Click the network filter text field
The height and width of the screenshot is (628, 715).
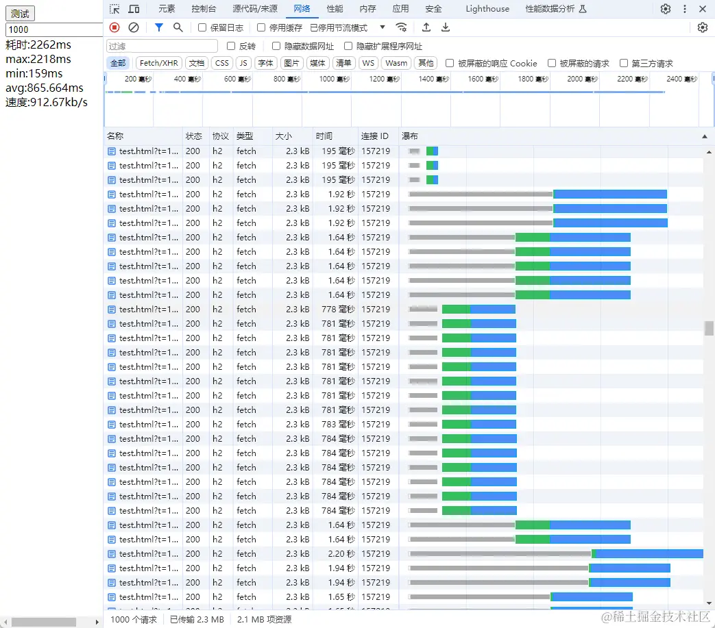[x=162, y=46]
